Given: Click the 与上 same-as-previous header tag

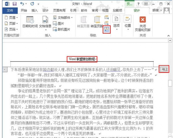Looking at the screenshot, I should 164,69.
